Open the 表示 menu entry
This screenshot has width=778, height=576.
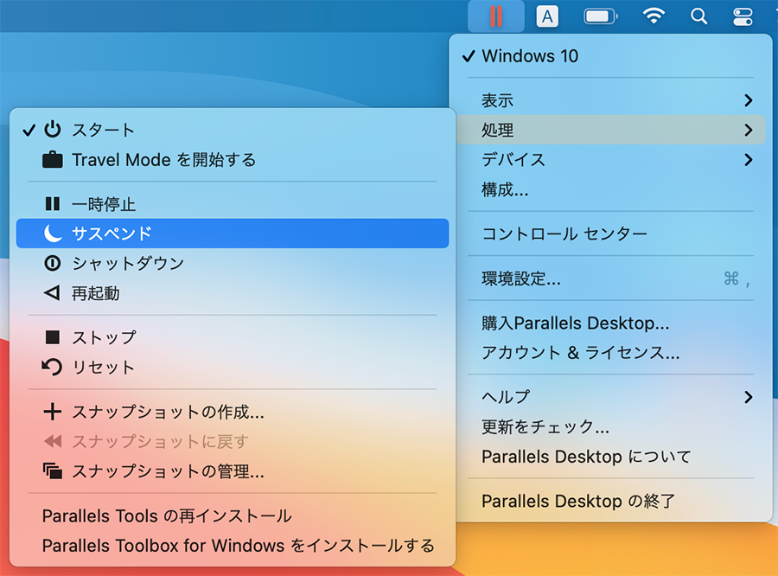[611, 100]
